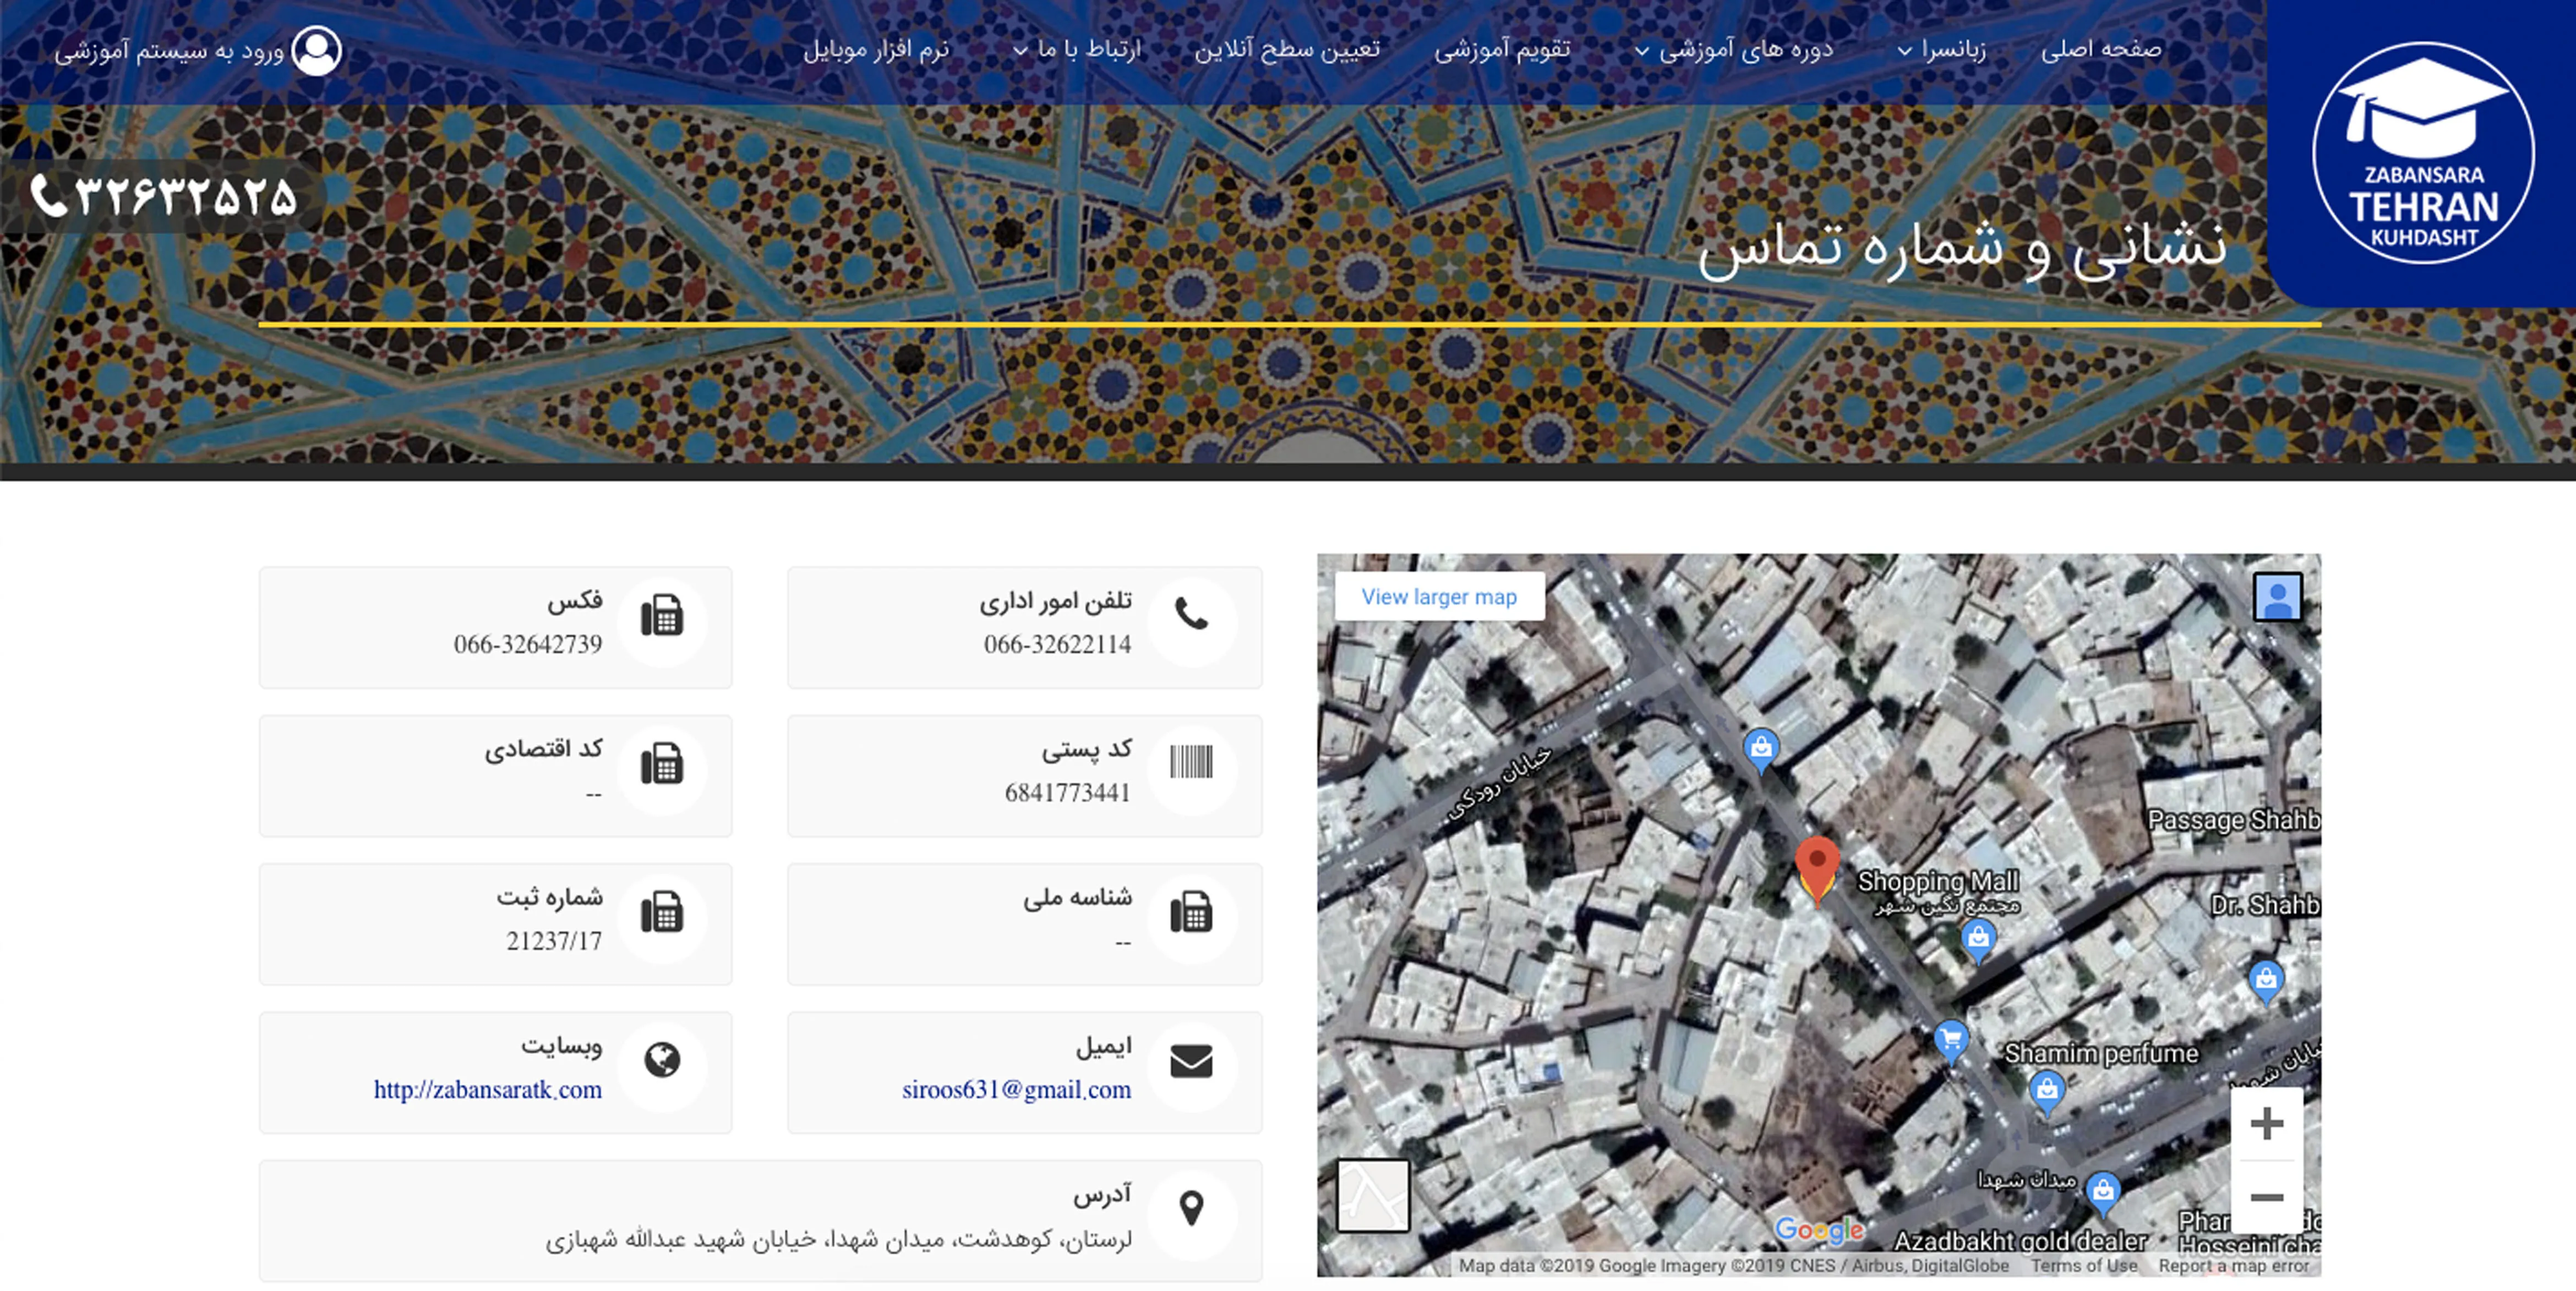Open the صفحه اصلی menu item

(2101, 49)
